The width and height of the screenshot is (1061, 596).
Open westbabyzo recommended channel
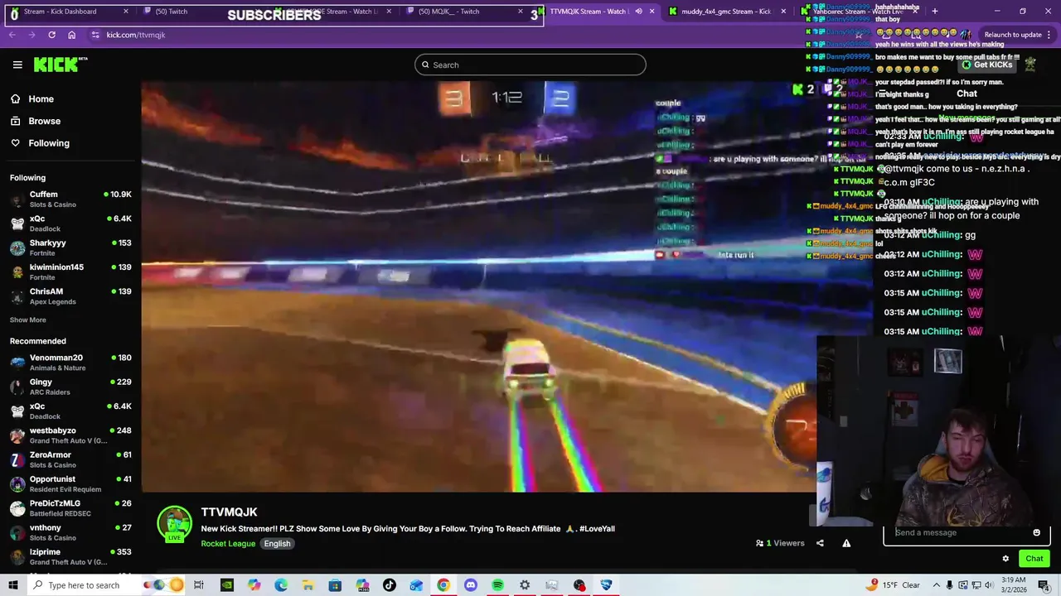[70, 435]
